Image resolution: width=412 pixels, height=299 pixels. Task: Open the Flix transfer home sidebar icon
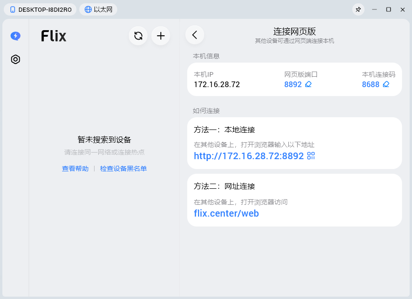(x=16, y=36)
